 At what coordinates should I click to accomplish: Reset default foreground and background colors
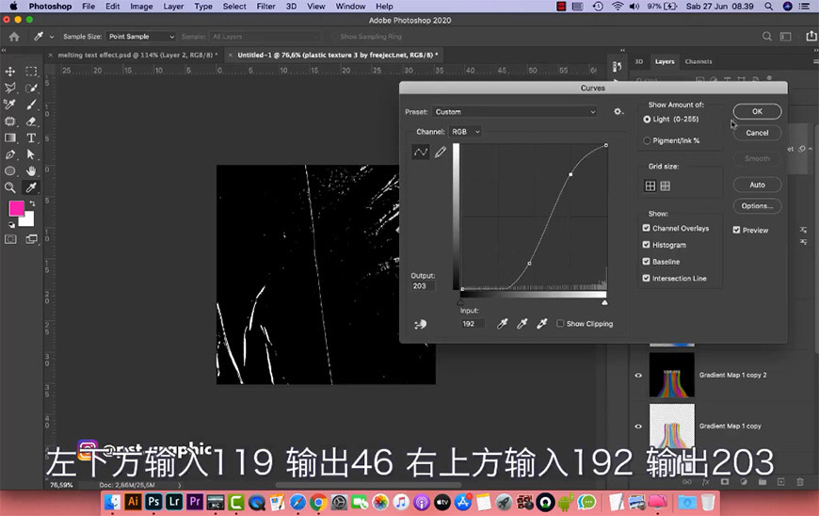tap(11, 225)
